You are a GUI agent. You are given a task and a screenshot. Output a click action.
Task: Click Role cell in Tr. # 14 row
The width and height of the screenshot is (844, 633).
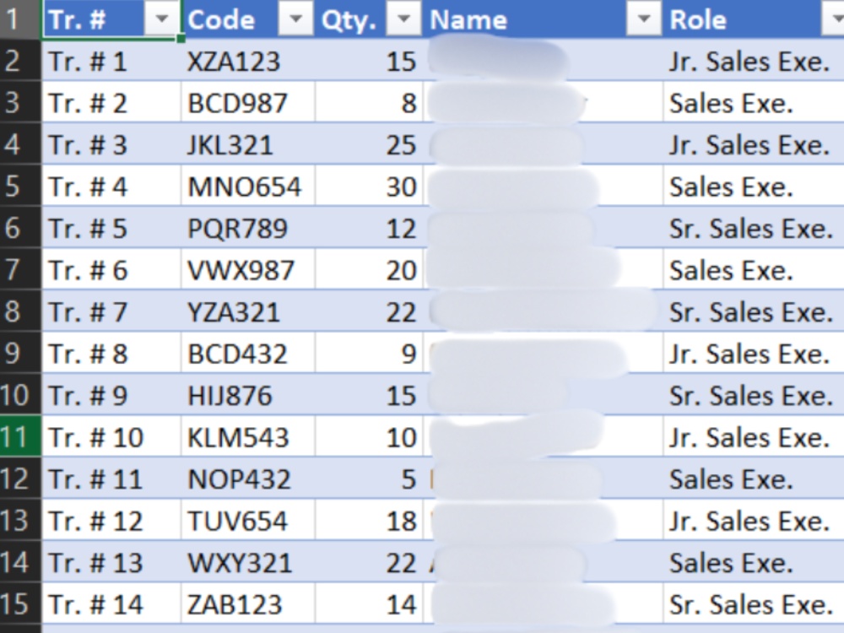(x=754, y=604)
